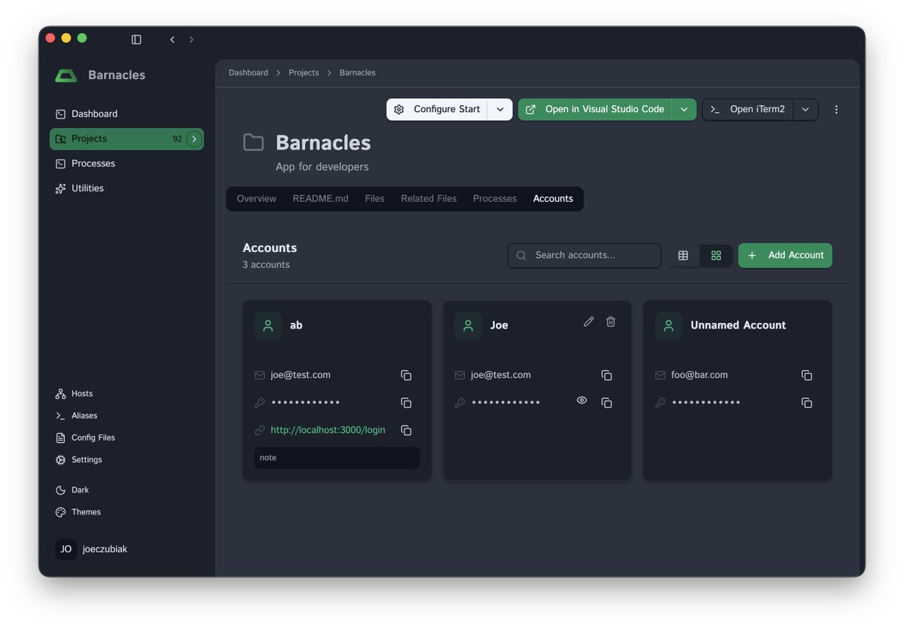904x628 pixels.
Task: Click the Barnacles breadcrumb
Action: (357, 73)
